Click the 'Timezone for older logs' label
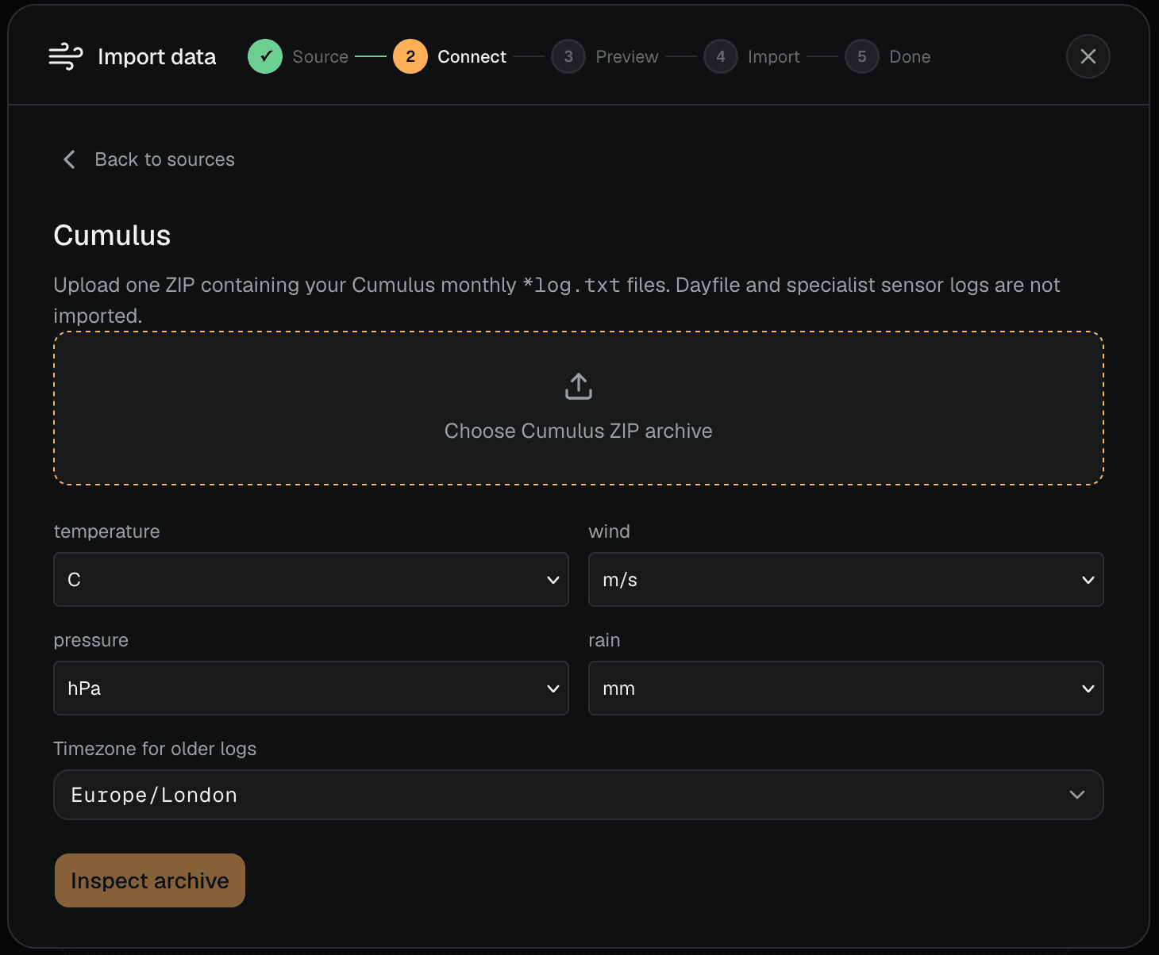 [155, 749]
